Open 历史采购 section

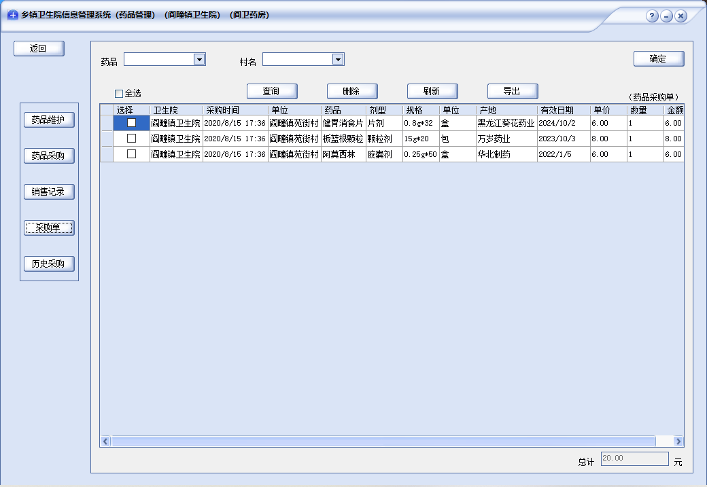tap(49, 264)
